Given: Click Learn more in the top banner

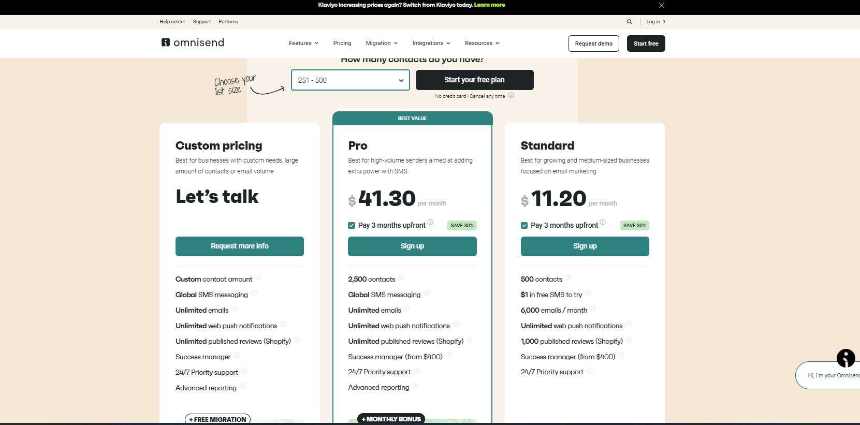Looking at the screenshot, I should pyautogui.click(x=490, y=5).
